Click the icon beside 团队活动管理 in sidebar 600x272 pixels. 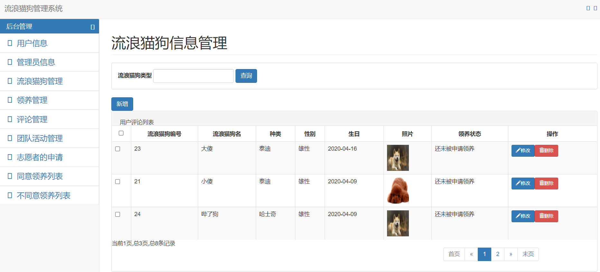click(x=10, y=138)
